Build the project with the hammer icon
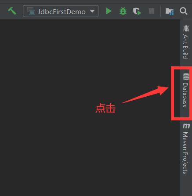 click(12, 11)
